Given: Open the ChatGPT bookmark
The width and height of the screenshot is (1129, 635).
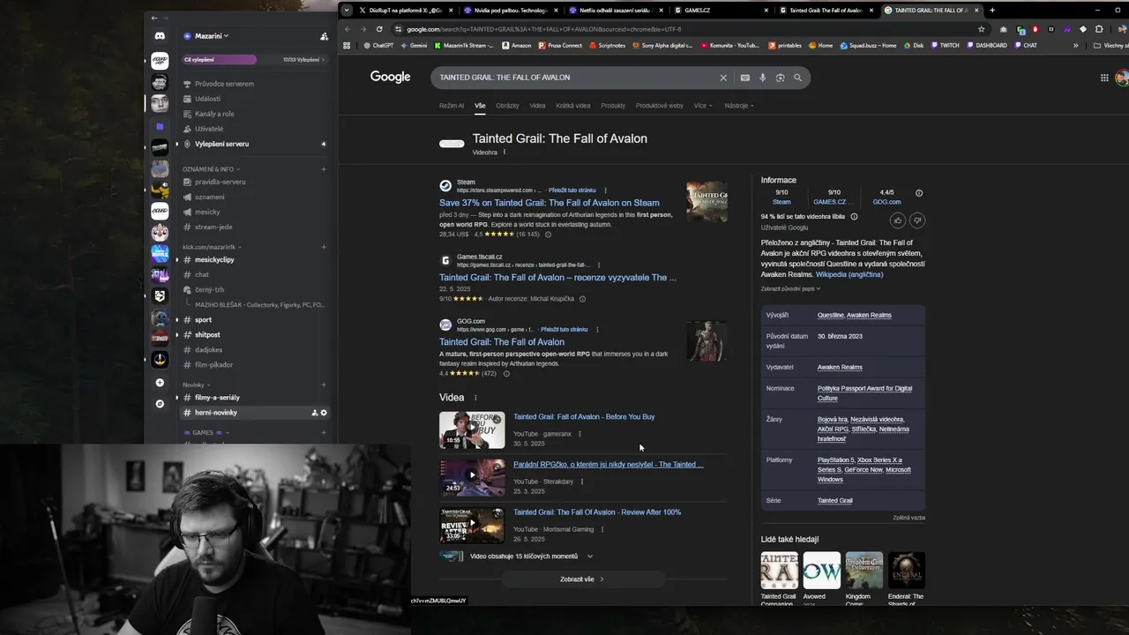Looking at the screenshot, I should pos(378,45).
